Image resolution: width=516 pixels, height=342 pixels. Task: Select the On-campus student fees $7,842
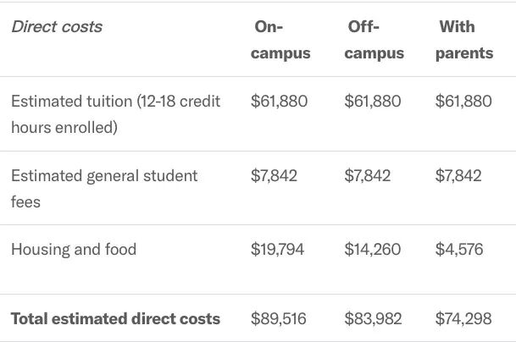tap(274, 176)
